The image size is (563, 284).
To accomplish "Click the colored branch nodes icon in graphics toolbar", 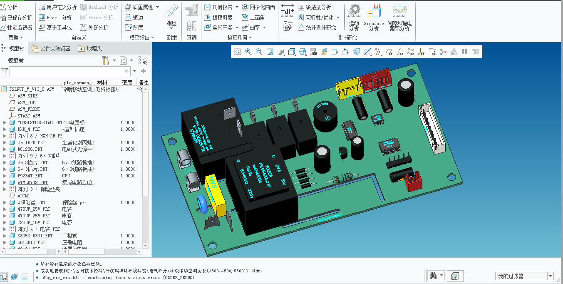I will (443, 52).
